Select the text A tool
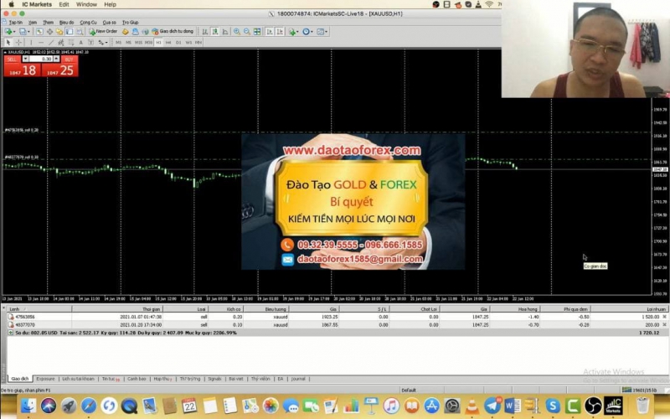Image resolution: width=670 pixels, height=419 pixels. coord(80,43)
